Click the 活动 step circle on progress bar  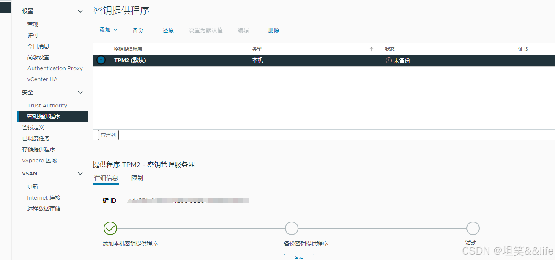pyautogui.click(x=473, y=228)
